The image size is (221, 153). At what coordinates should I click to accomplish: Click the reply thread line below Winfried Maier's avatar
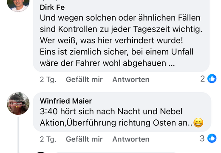tap(18, 135)
